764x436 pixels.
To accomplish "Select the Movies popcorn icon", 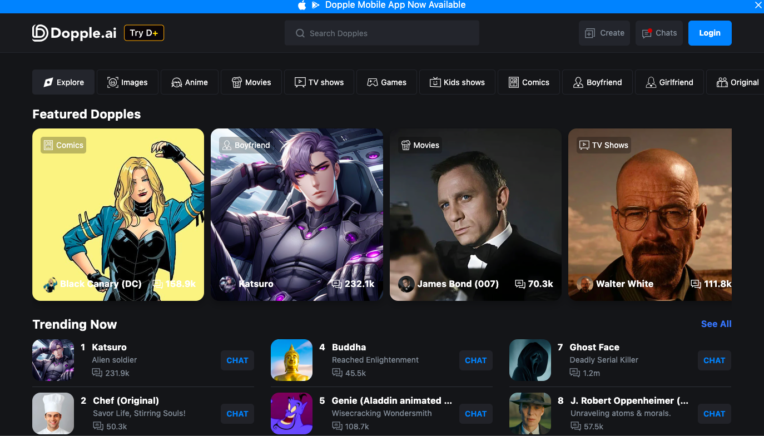I will point(236,82).
